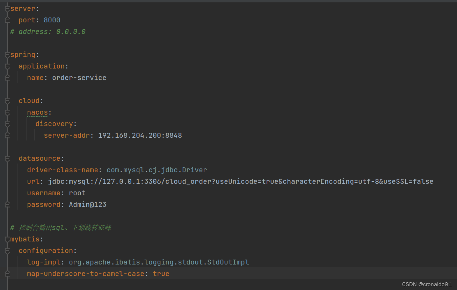Select the port value 8000
This screenshot has width=457, height=290.
click(x=52, y=20)
